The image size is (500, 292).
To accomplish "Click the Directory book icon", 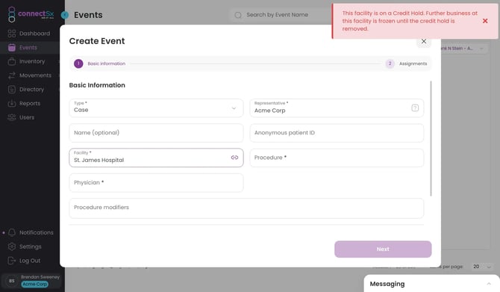I will 12,90.
